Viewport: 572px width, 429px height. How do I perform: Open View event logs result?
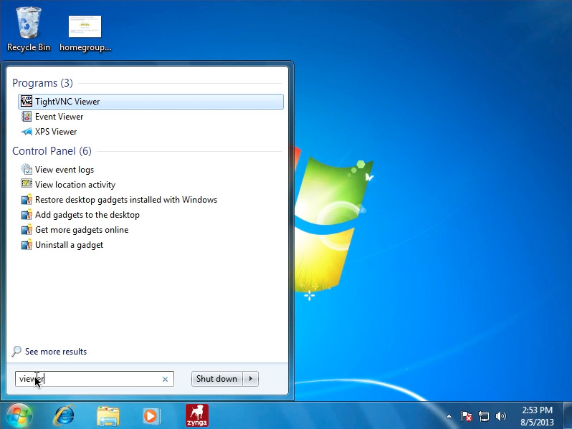[65, 170]
